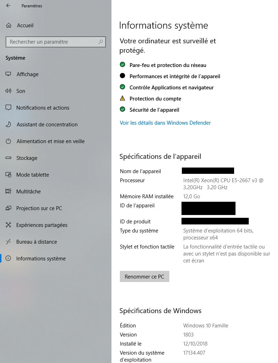Open the Affichage monitor icon
This screenshot has height=363, width=278.
[x=8, y=74]
